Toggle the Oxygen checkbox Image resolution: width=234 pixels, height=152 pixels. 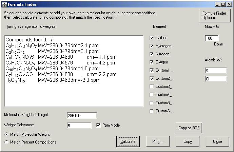point(152,62)
